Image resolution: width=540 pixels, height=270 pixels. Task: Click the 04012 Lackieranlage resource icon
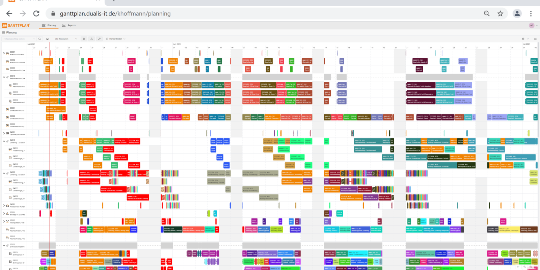pyautogui.click(x=10, y=157)
